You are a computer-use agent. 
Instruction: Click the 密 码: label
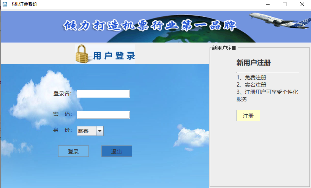[63, 114]
